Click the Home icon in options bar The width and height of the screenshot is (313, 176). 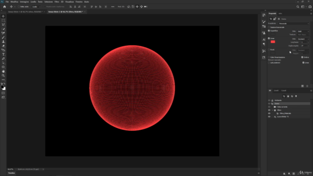pyautogui.click(x=4, y=6)
